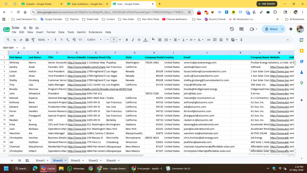Screen dimensions: 307x173
Task: Click the font size field showing 11
Action: 114,40
